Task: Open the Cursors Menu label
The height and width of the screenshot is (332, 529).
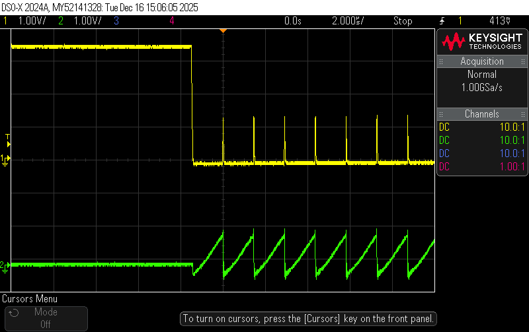Action: point(30,298)
